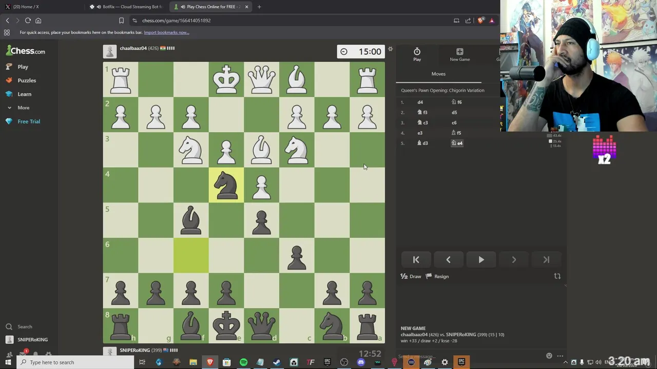Select move 4. e3 in move list

pyautogui.click(x=420, y=133)
